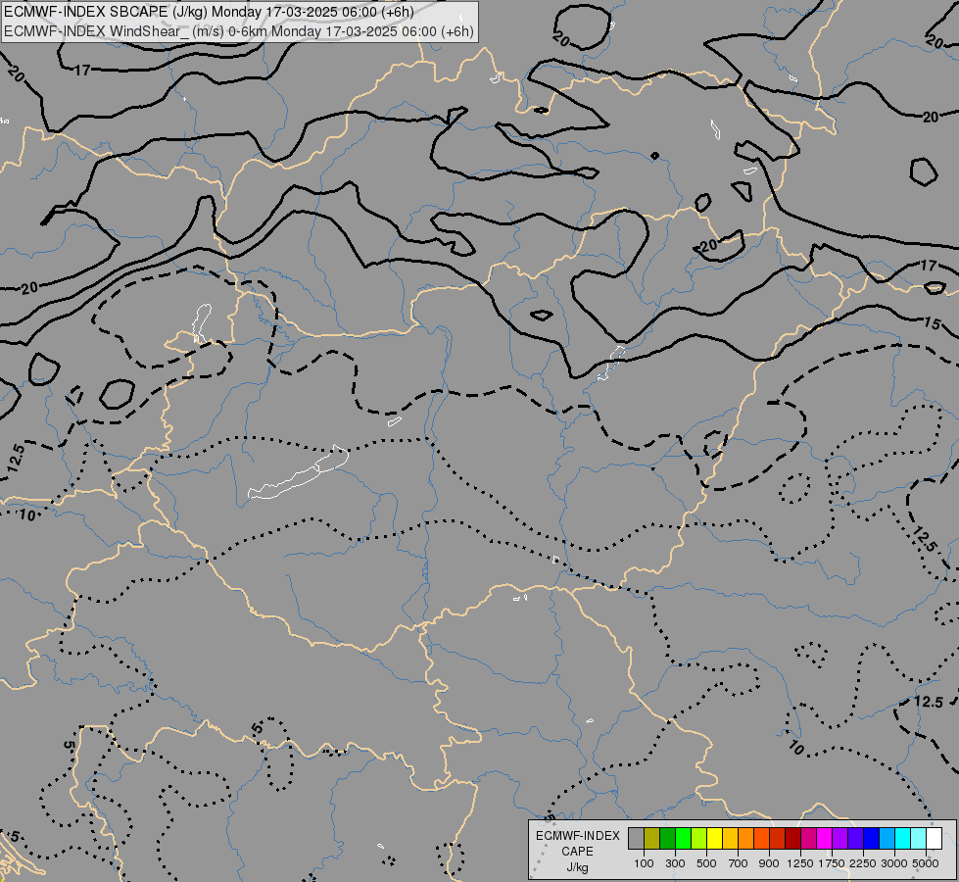Click the legend tick label 700
This screenshot has width=959, height=882.
739,863
